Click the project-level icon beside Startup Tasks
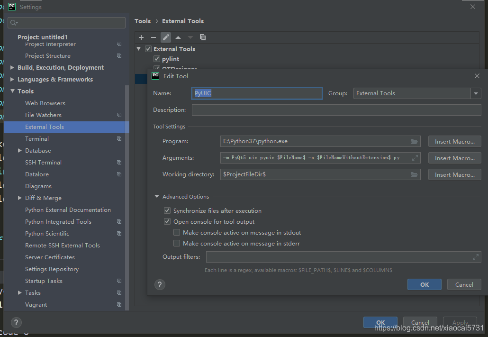 point(119,281)
